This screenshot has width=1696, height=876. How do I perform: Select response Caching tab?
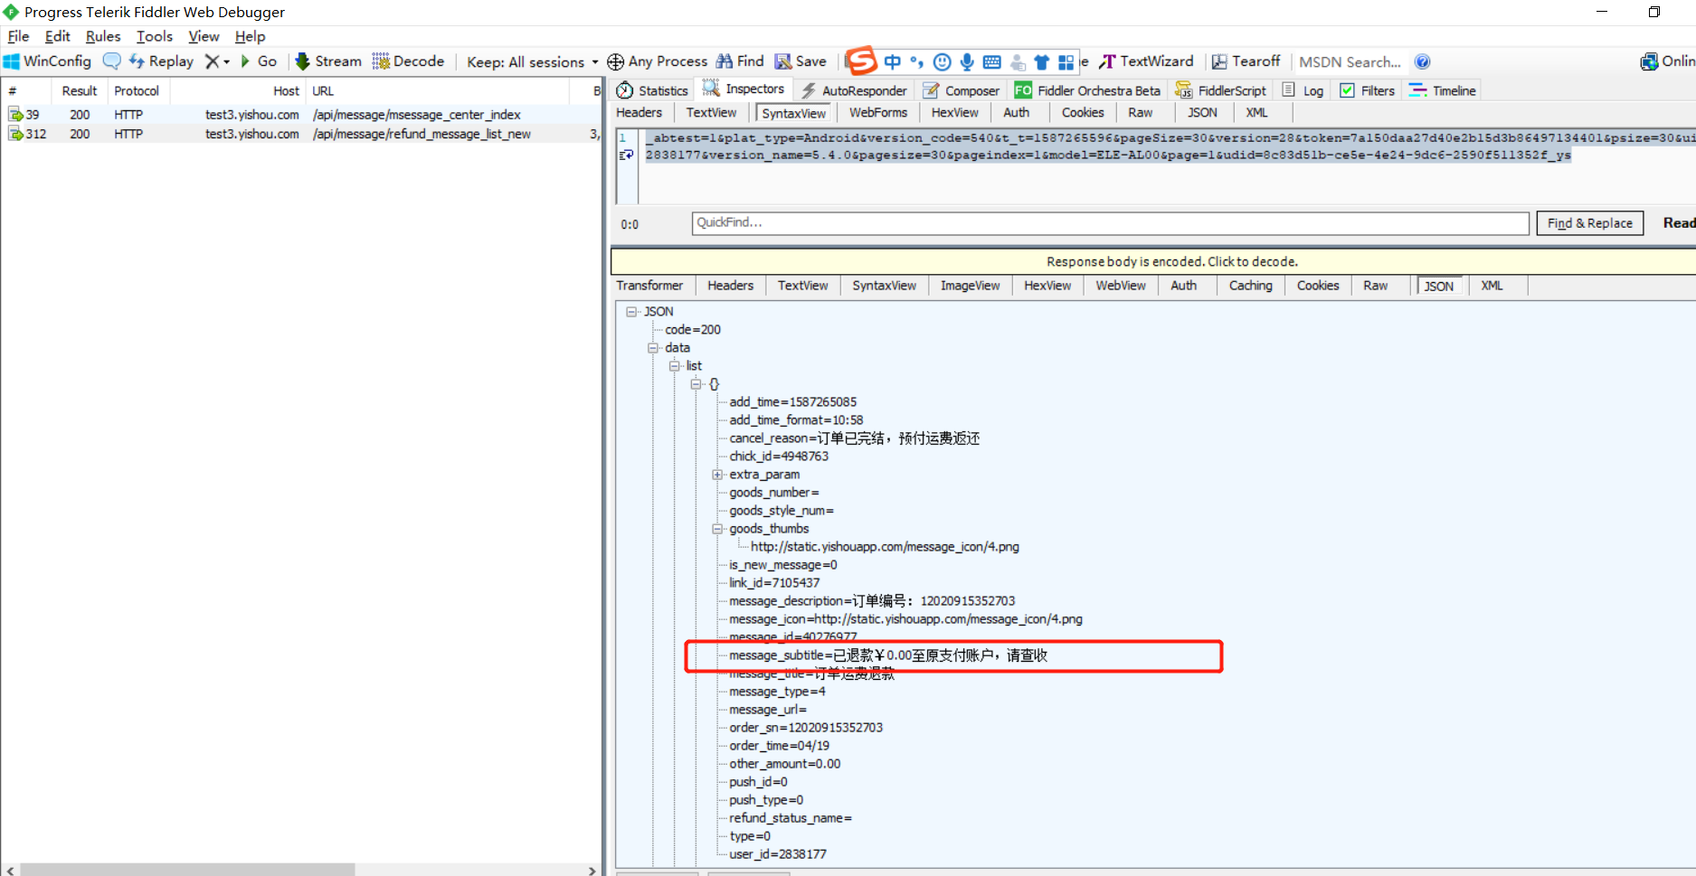point(1250,286)
